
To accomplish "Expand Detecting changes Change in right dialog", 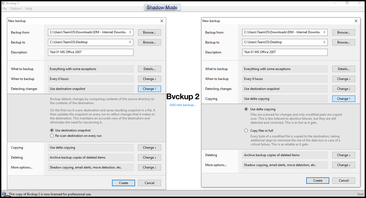I will click(x=344, y=89).
